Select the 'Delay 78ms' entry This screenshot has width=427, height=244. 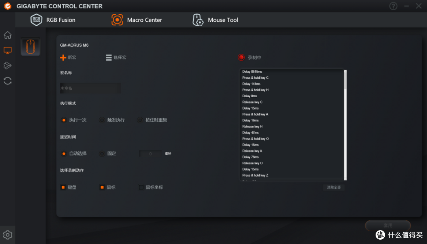251,157
